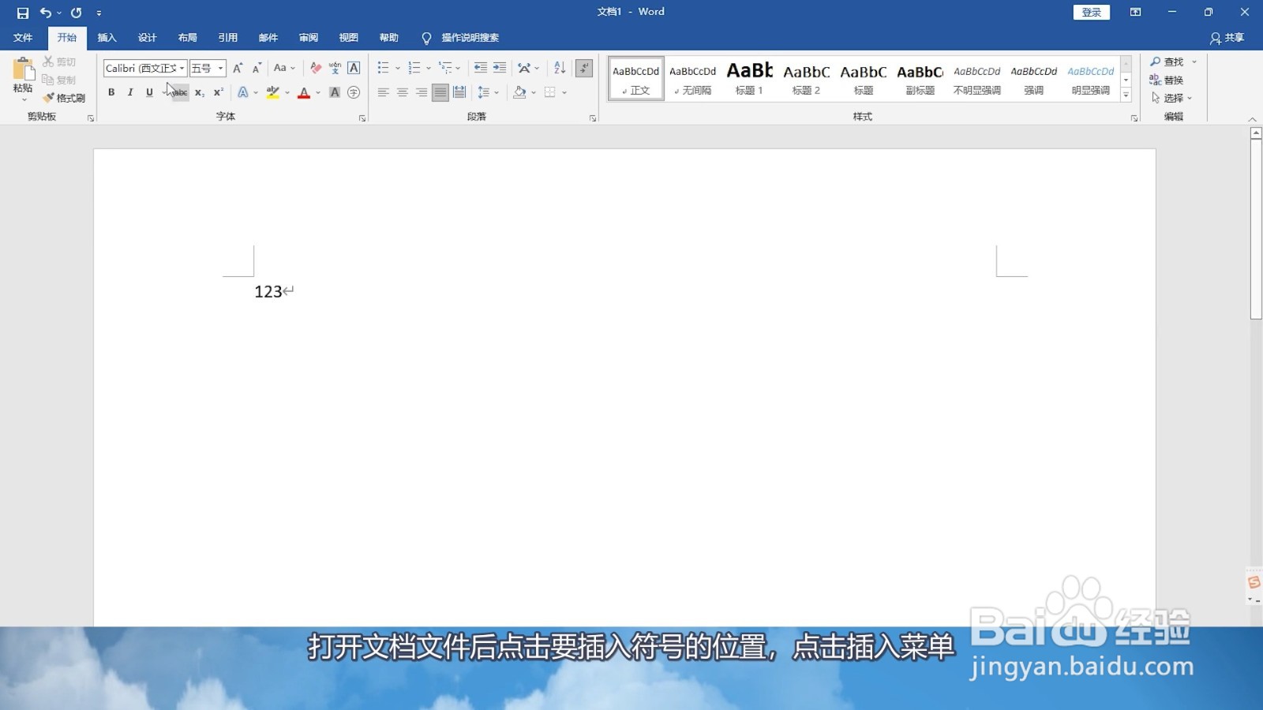Decrease font size with the A-down icon
1263x710 pixels.
pyautogui.click(x=257, y=68)
